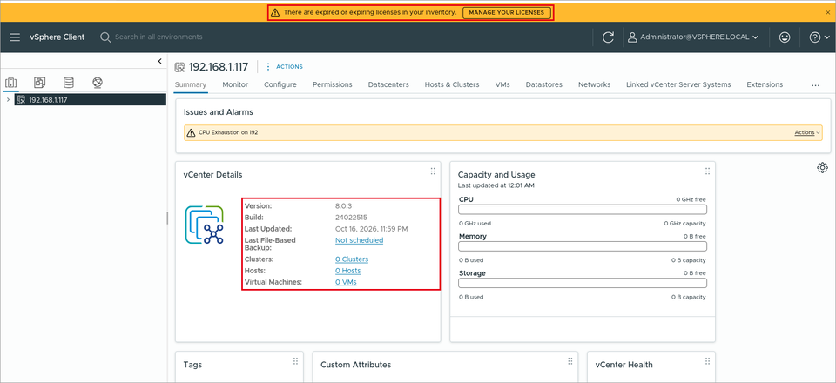Click the Storage usage bar

tap(583, 283)
